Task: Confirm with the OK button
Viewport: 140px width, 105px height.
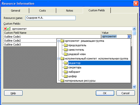Action: tap(105, 93)
